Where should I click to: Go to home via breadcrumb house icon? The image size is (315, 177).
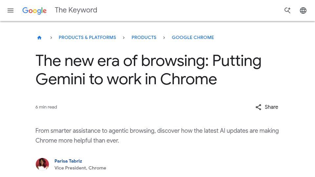(39, 37)
